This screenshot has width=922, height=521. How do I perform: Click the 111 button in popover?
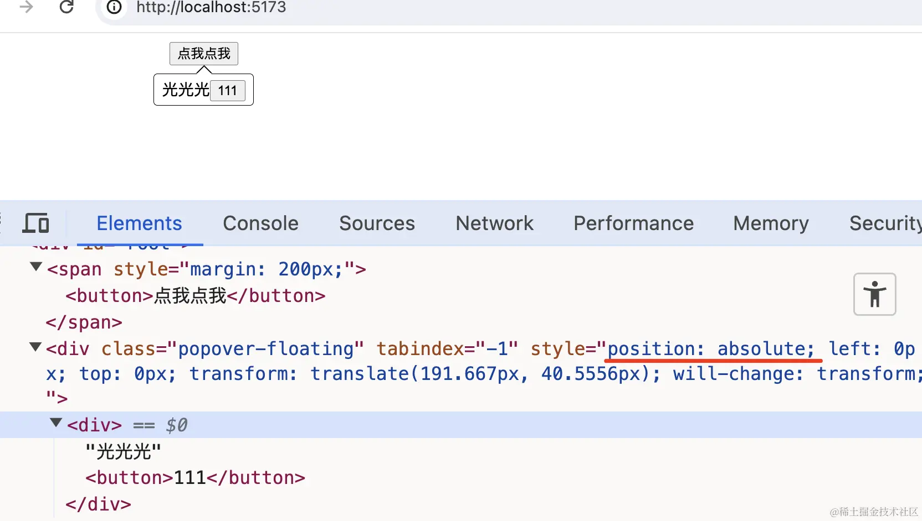(x=227, y=91)
